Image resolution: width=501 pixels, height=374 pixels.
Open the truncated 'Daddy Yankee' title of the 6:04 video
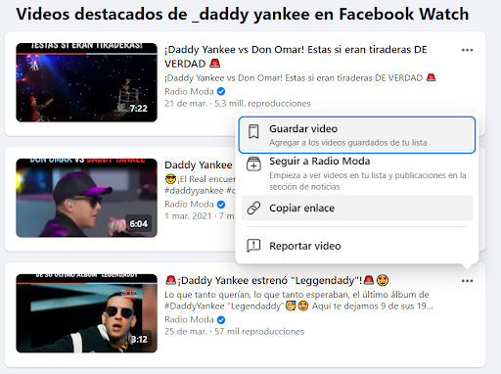[x=199, y=164]
